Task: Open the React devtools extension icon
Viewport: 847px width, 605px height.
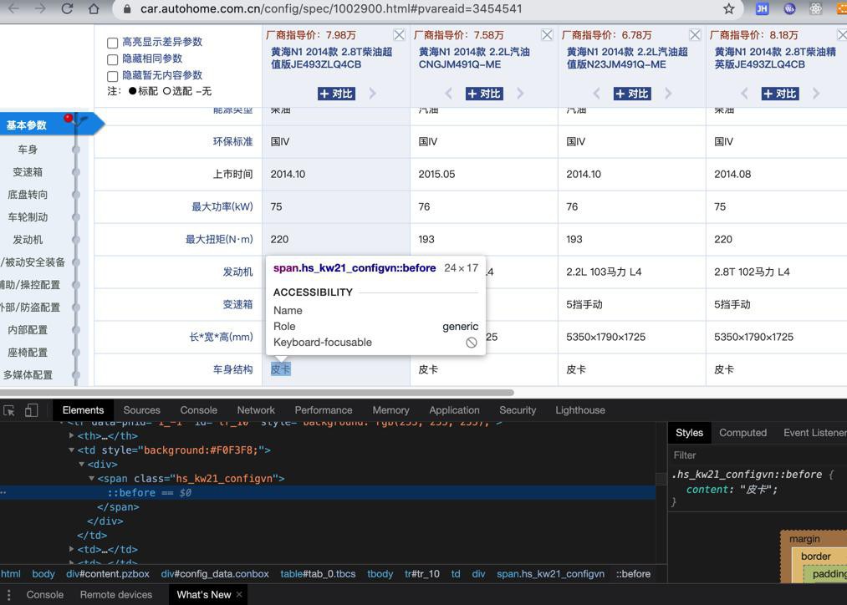Action: pos(816,8)
